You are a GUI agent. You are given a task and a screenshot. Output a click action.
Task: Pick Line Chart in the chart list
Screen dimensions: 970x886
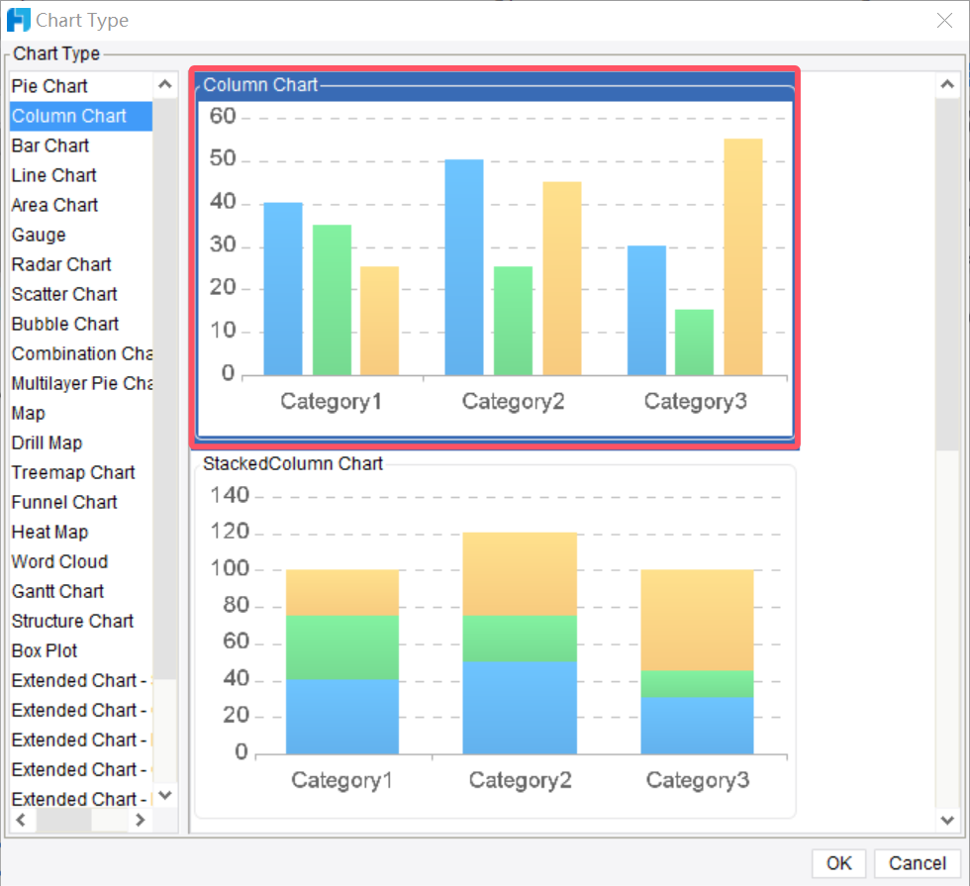[x=81, y=175]
